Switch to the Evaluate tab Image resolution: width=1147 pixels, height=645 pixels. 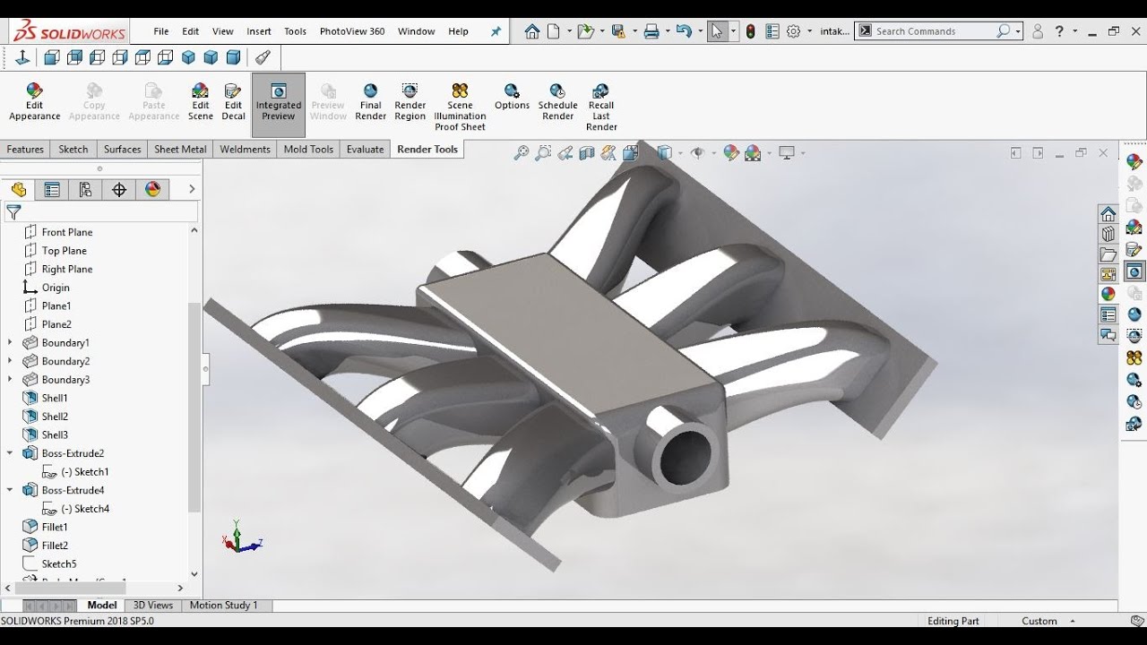click(x=365, y=150)
